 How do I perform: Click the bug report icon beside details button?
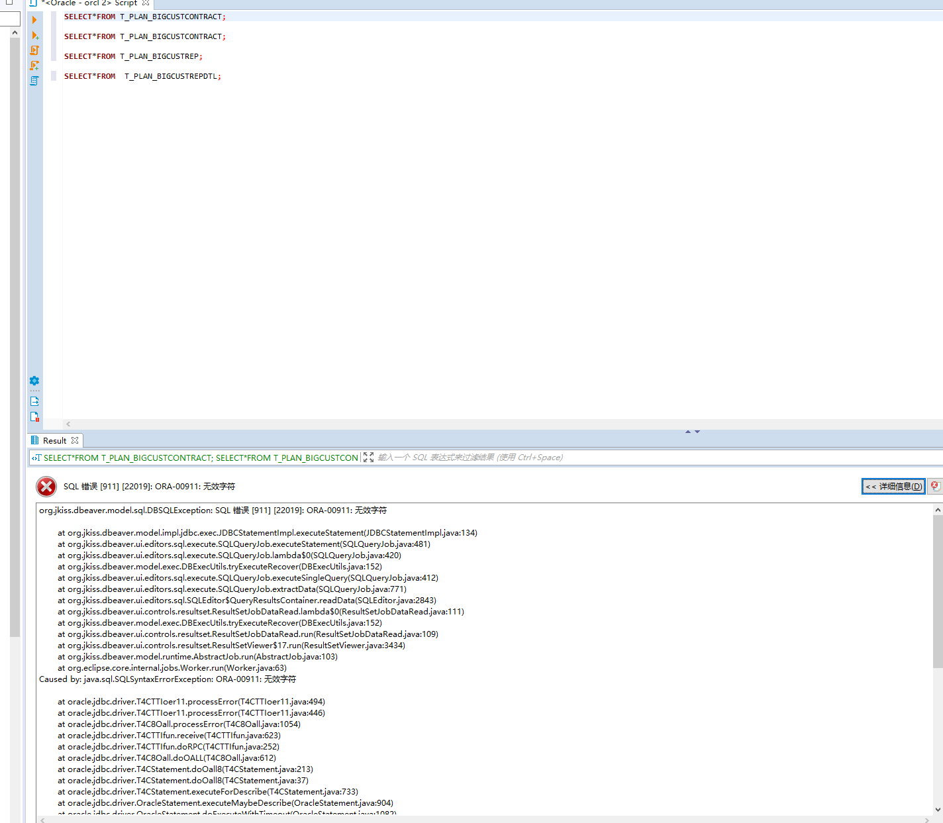tap(934, 486)
